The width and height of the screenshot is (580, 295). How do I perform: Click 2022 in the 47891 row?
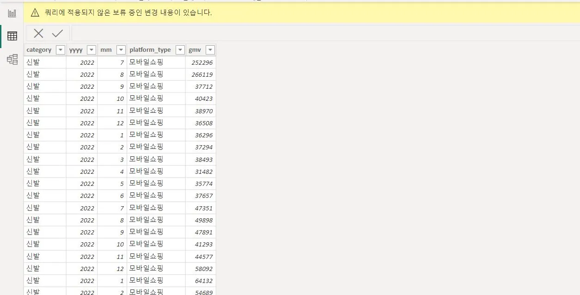tap(87, 232)
